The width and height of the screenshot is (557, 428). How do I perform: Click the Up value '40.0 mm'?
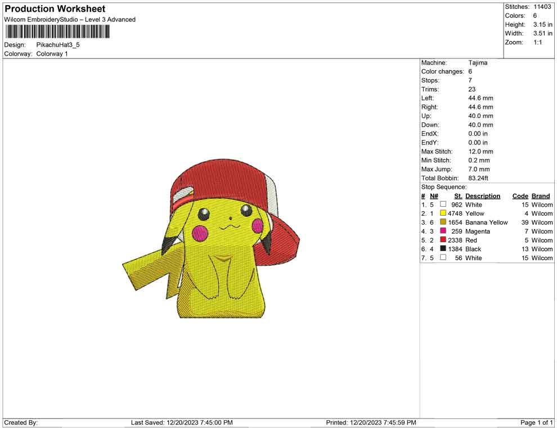480,116
